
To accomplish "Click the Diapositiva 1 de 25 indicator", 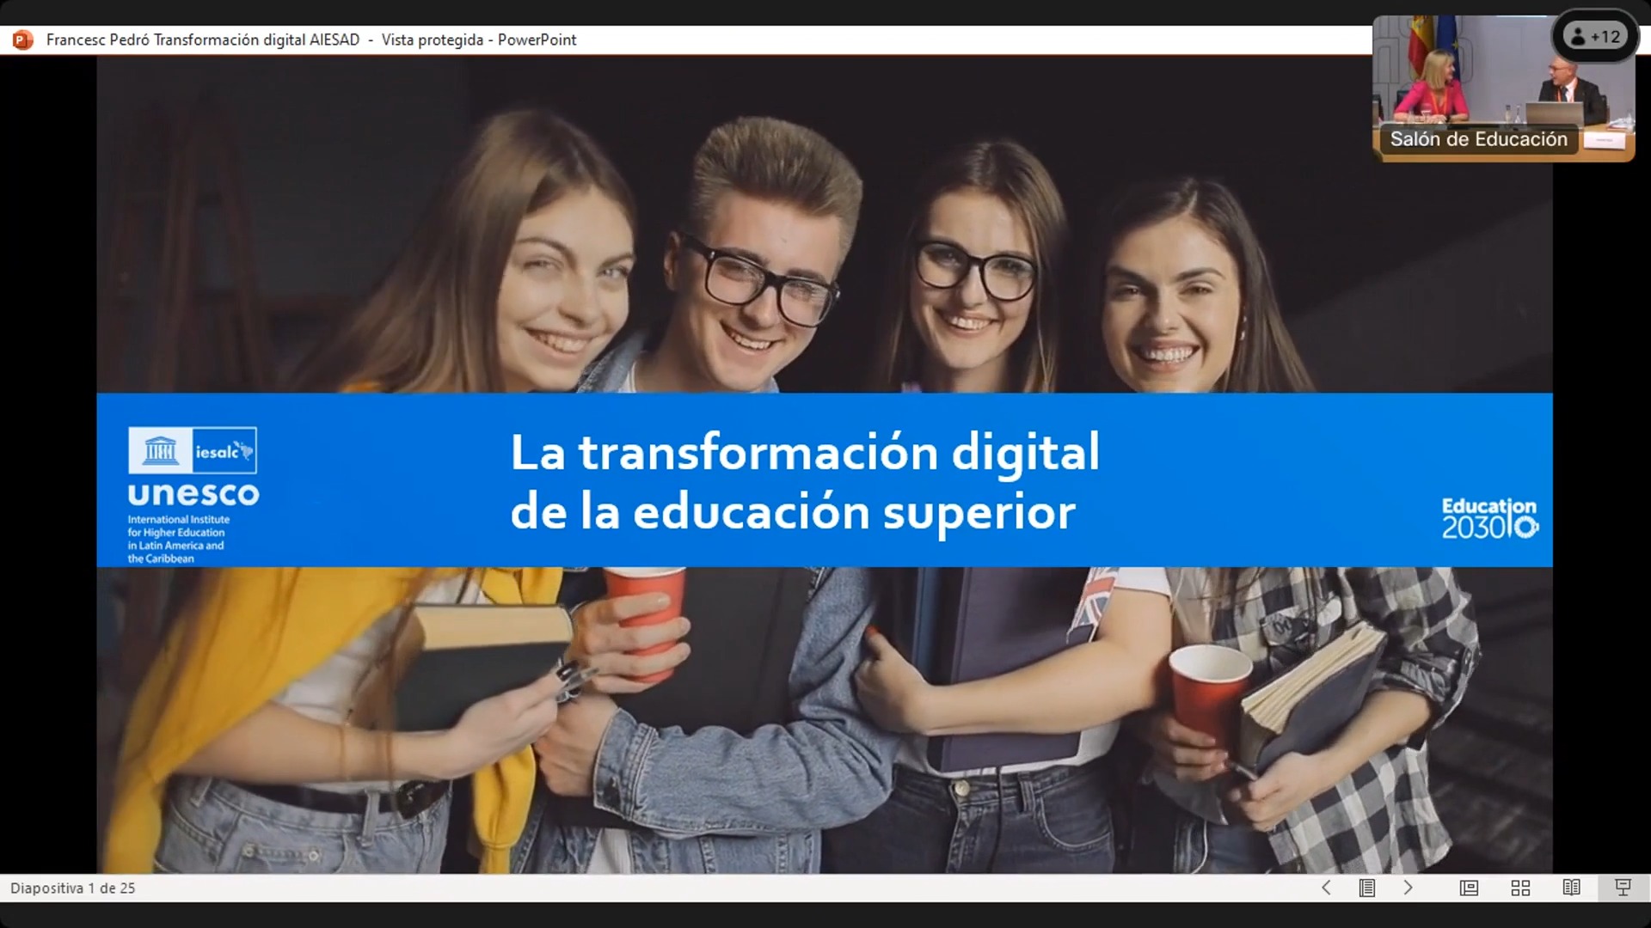I will pos(73,888).
